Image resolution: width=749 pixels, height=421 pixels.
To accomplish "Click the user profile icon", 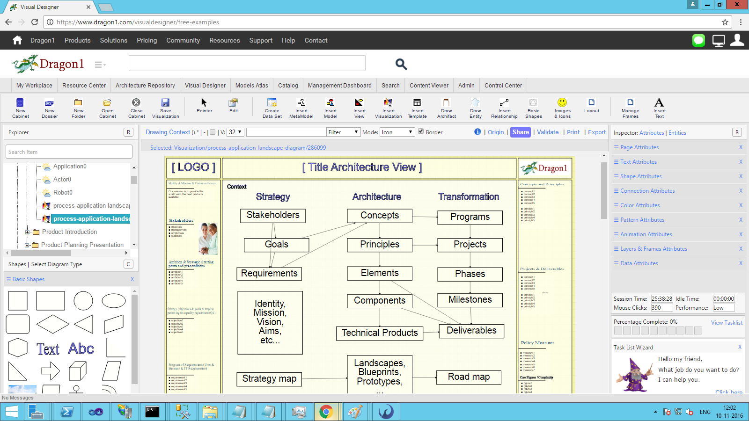I will pyautogui.click(x=737, y=40).
